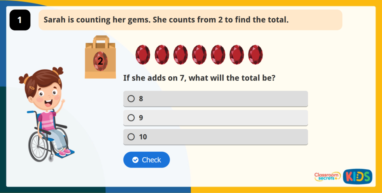The image size is (382, 193).
Task: Click the black question number 1 badge
Action: point(20,20)
